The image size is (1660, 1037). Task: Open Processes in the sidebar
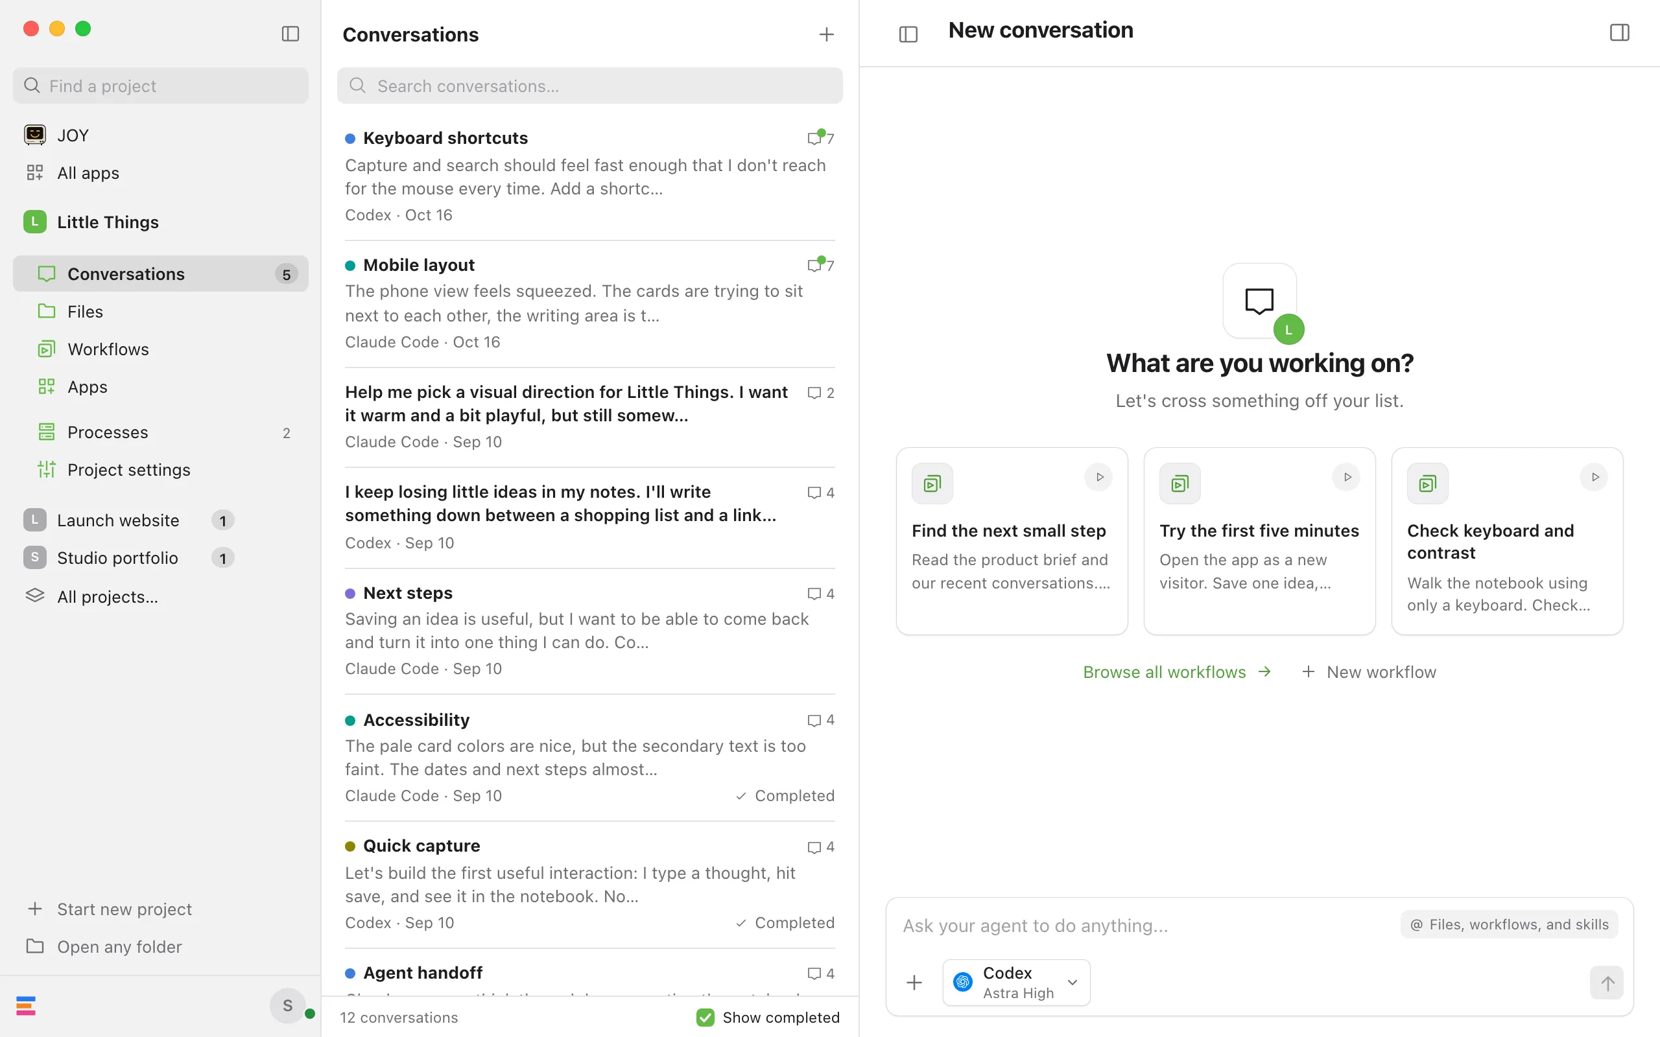pyautogui.click(x=161, y=432)
